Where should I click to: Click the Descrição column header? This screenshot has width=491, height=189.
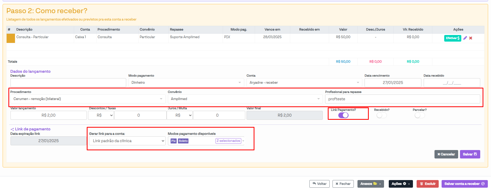coord(24,29)
